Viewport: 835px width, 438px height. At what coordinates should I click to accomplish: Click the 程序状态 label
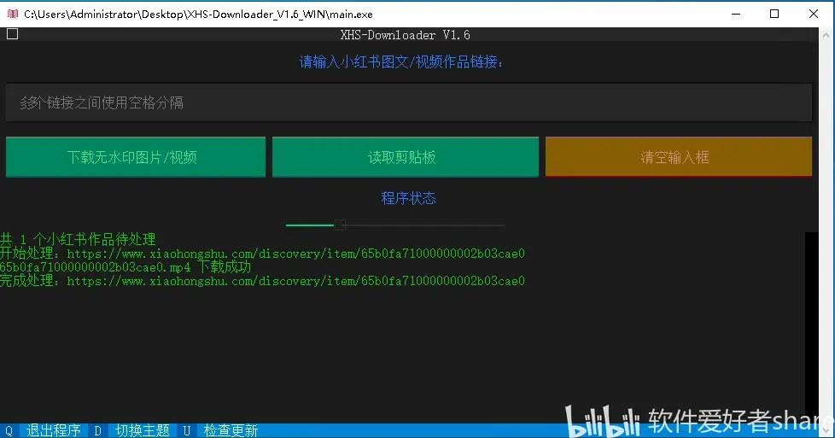(408, 198)
